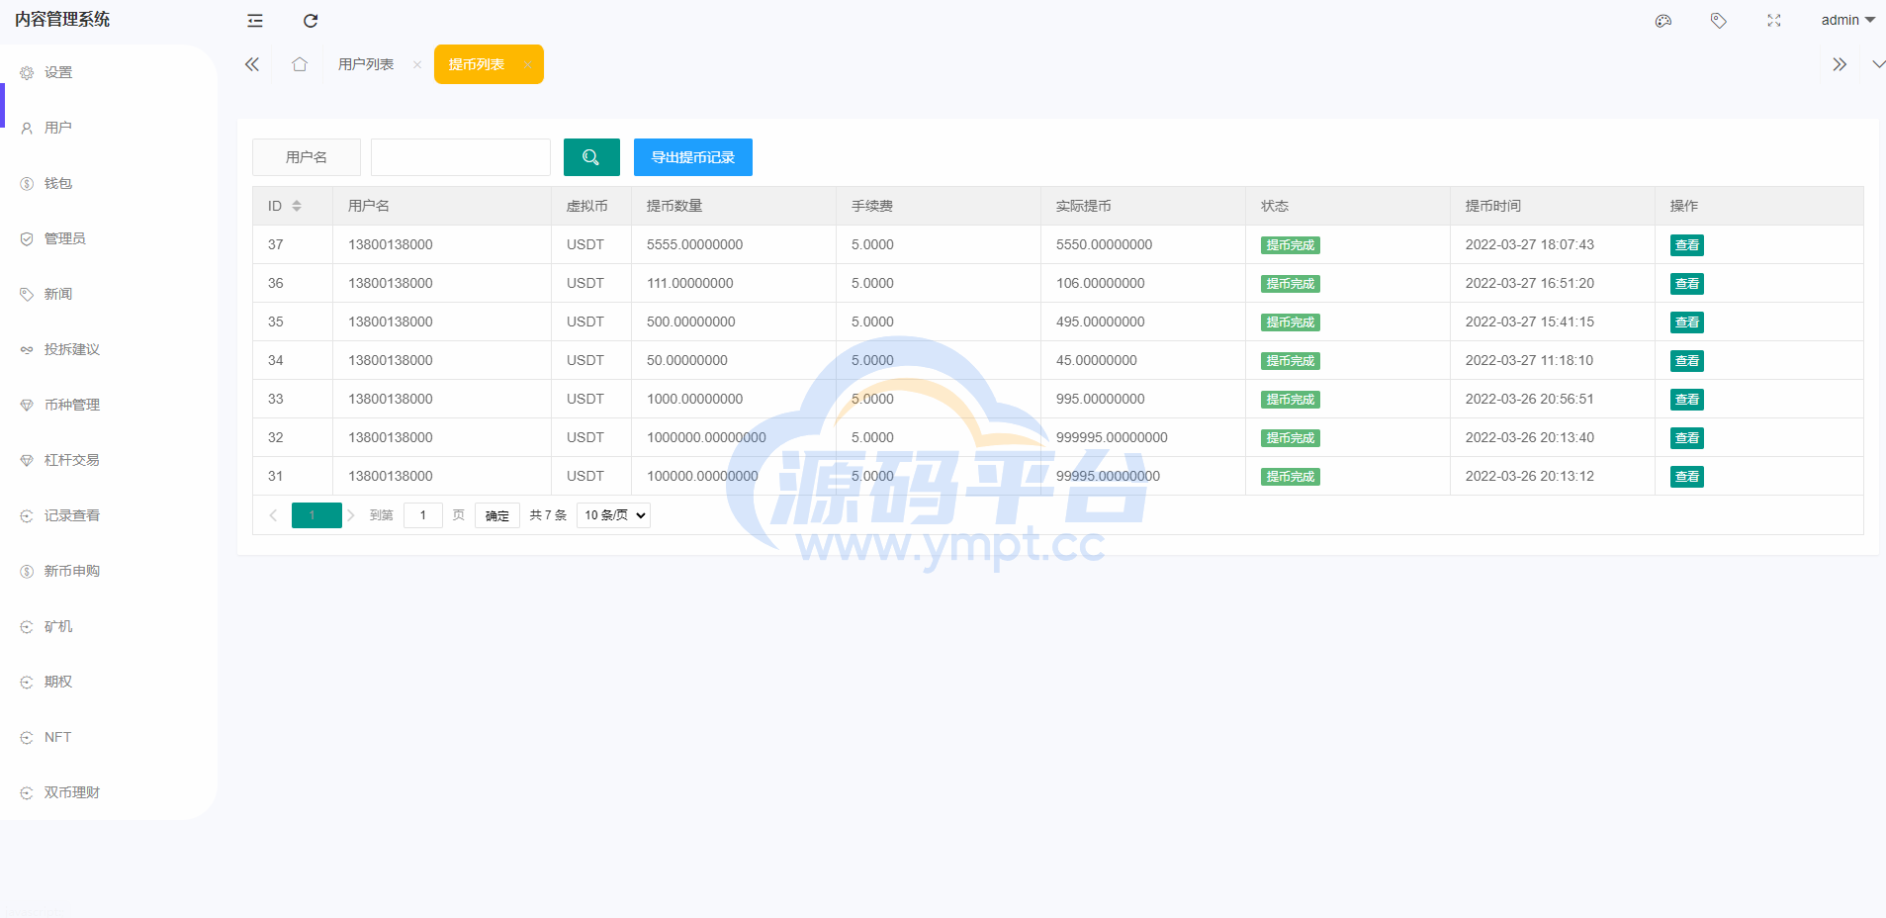Open the admin user dropdown
Image resolution: width=1886 pixels, height=918 pixels.
point(1847,20)
